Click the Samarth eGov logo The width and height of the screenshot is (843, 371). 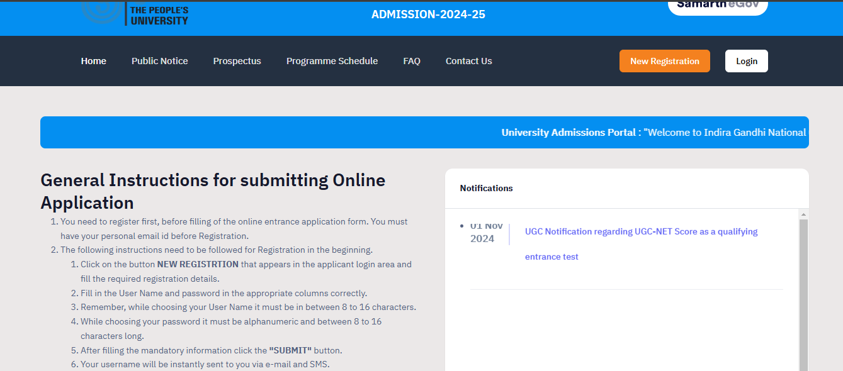pyautogui.click(x=717, y=6)
